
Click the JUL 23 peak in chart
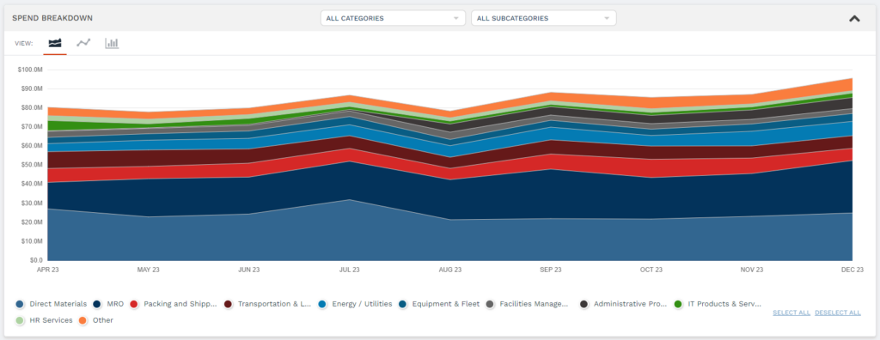[349, 95]
